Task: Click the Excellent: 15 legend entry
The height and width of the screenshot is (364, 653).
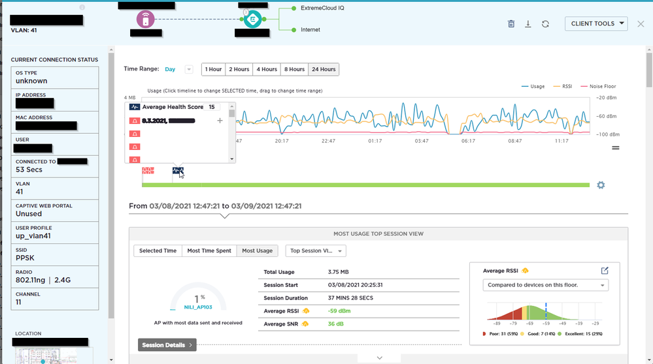Action: pyautogui.click(x=580, y=334)
